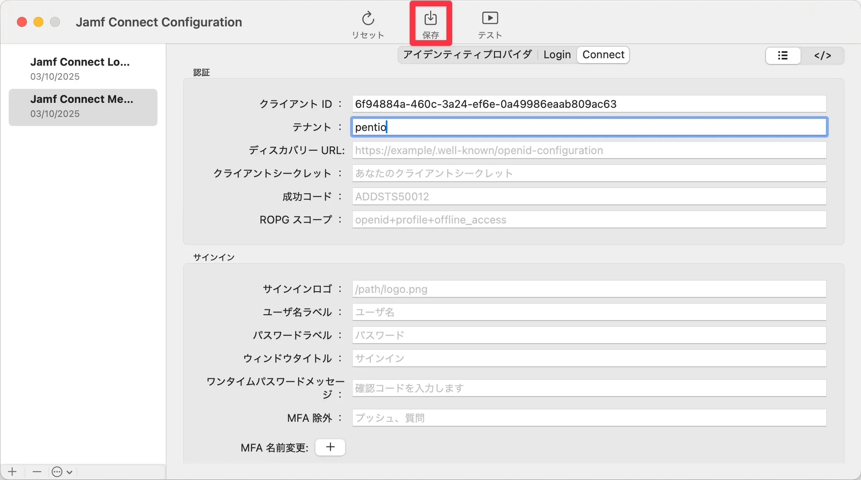
Task: Focus the client secret (クライアントシークレット) field
Action: (589, 173)
